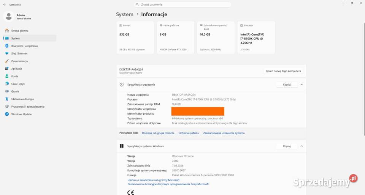Click the Windows Update icon
365x195 pixels.
7,114
